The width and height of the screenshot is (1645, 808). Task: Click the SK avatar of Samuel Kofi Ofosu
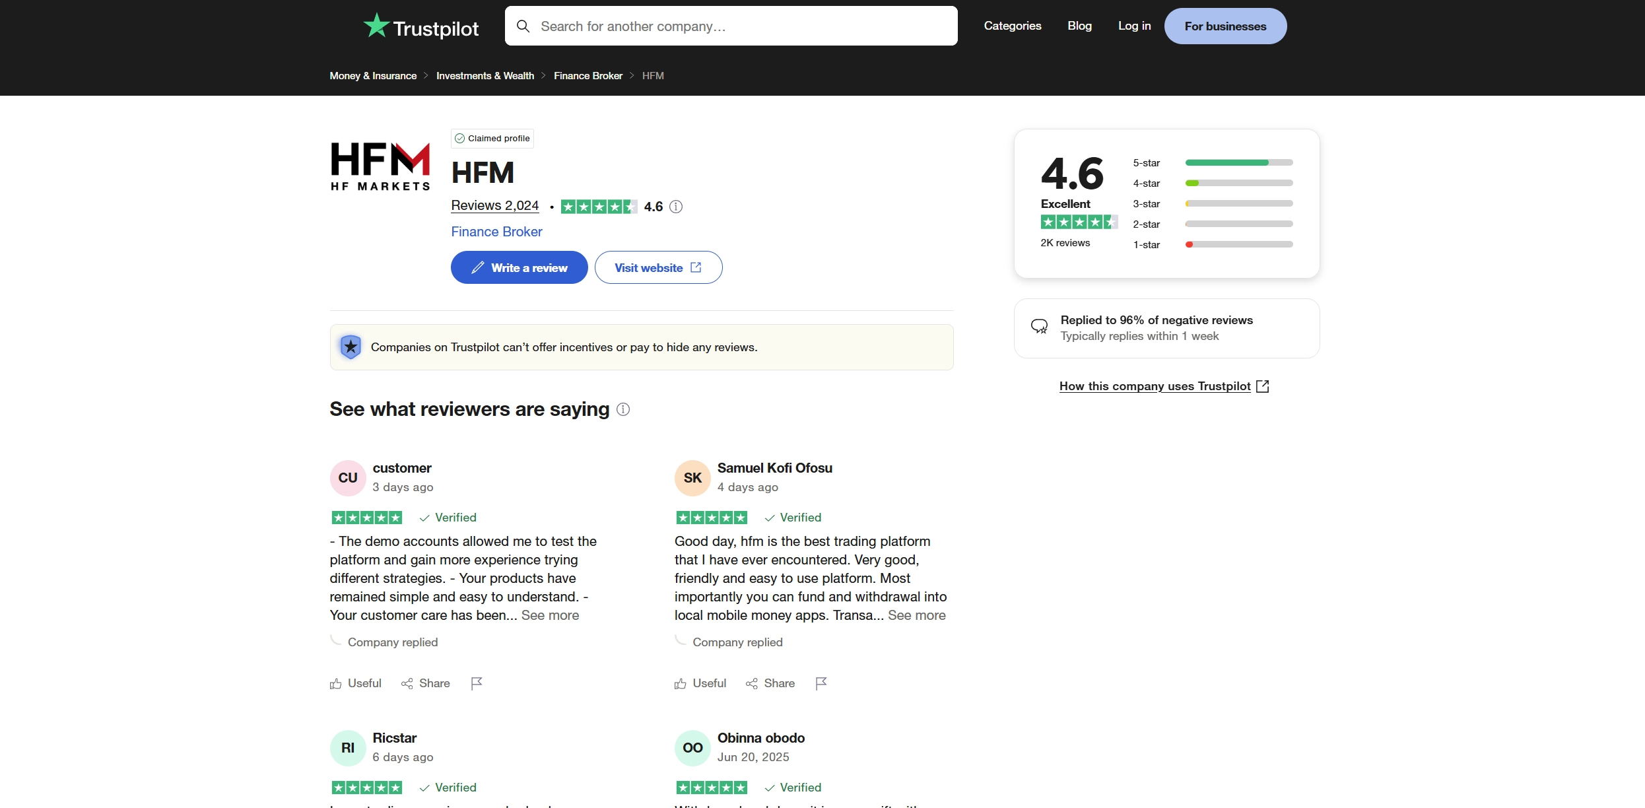coord(692,478)
